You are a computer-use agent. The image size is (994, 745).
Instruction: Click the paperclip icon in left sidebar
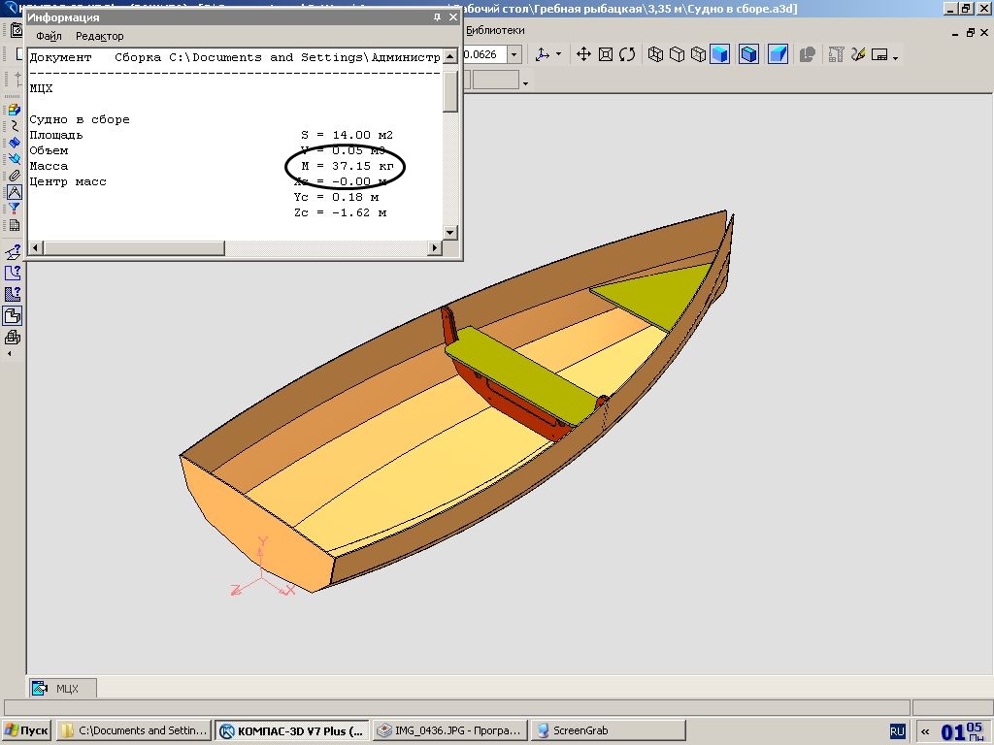(x=14, y=176)
